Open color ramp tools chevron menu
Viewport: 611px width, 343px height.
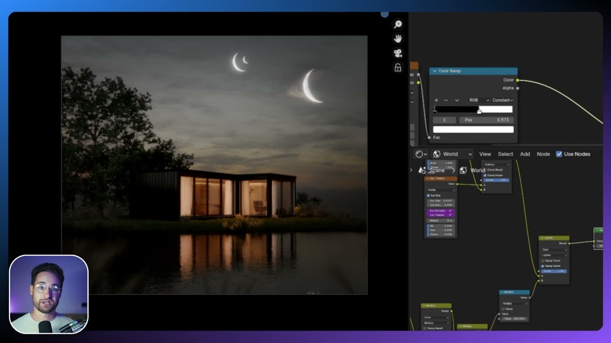(x=457, y=100)
